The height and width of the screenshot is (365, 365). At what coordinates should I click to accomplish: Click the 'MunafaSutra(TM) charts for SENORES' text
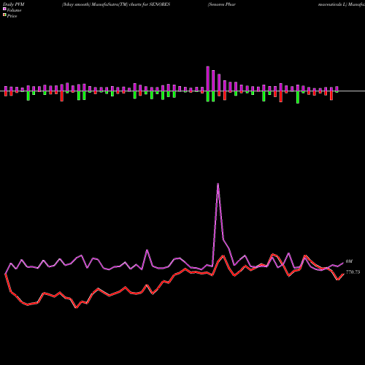click(131, 4)
